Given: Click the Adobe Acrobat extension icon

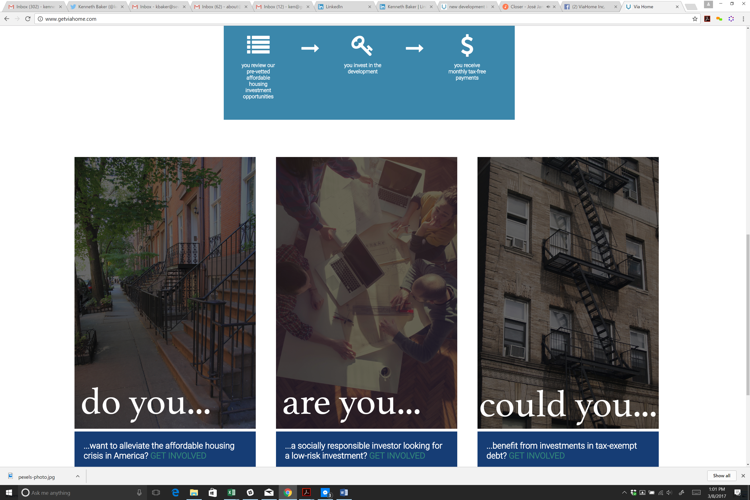Looking at the screenshot, I should (707, 19).
